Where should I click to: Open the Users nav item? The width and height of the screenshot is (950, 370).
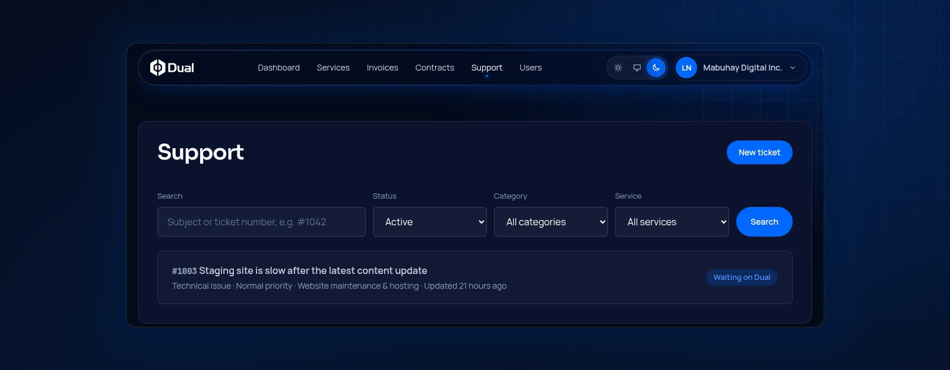point(530,68)
